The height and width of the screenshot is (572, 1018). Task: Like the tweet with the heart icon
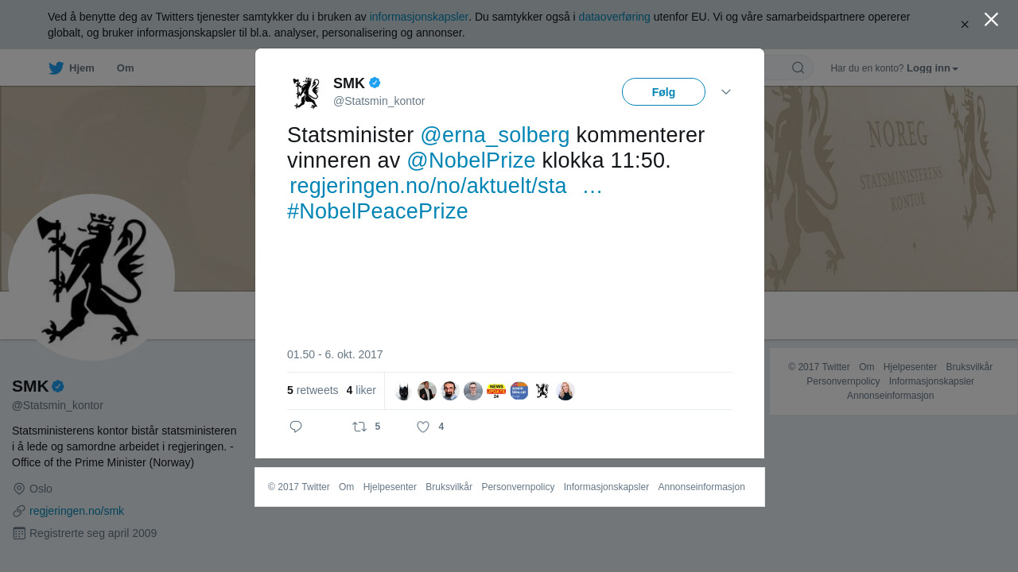423,427
